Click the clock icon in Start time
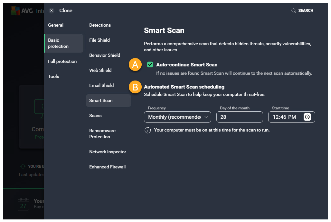Image resolution: width=331 pixels, height=222 pixels. pyautogui.click(x=307, y=117)
